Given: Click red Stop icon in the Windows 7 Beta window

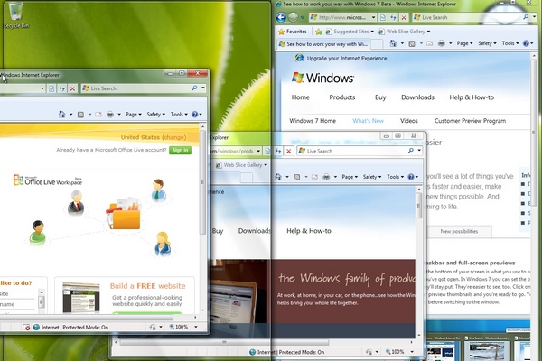Looking at the screenshot, I should (x=404, y=17).
